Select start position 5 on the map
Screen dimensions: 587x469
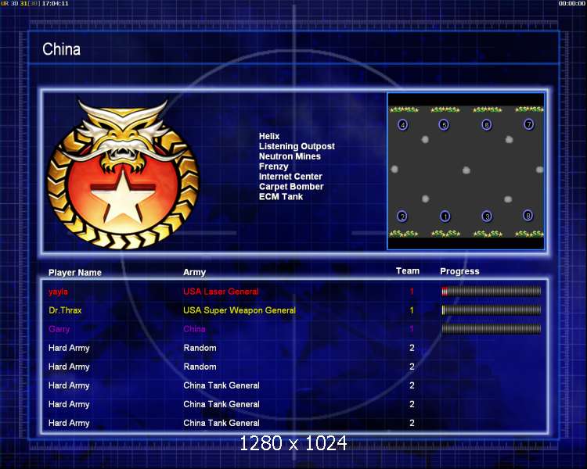point(444,124)
